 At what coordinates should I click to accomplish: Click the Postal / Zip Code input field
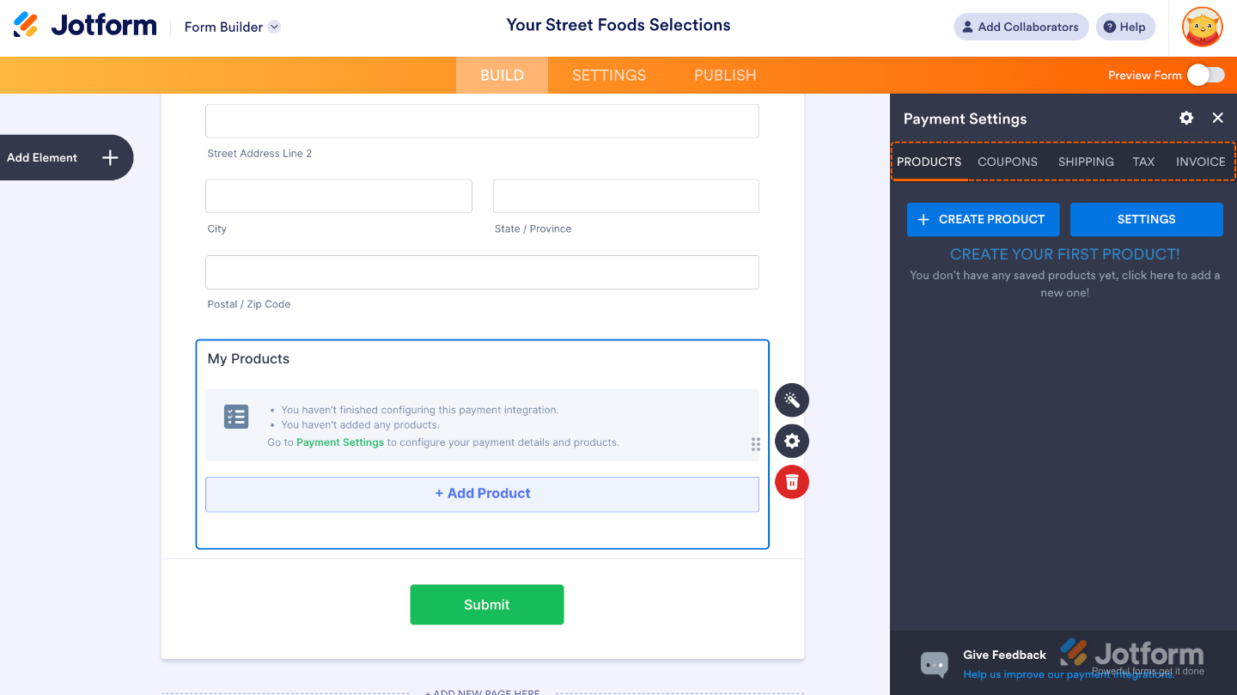click(482, 272)
